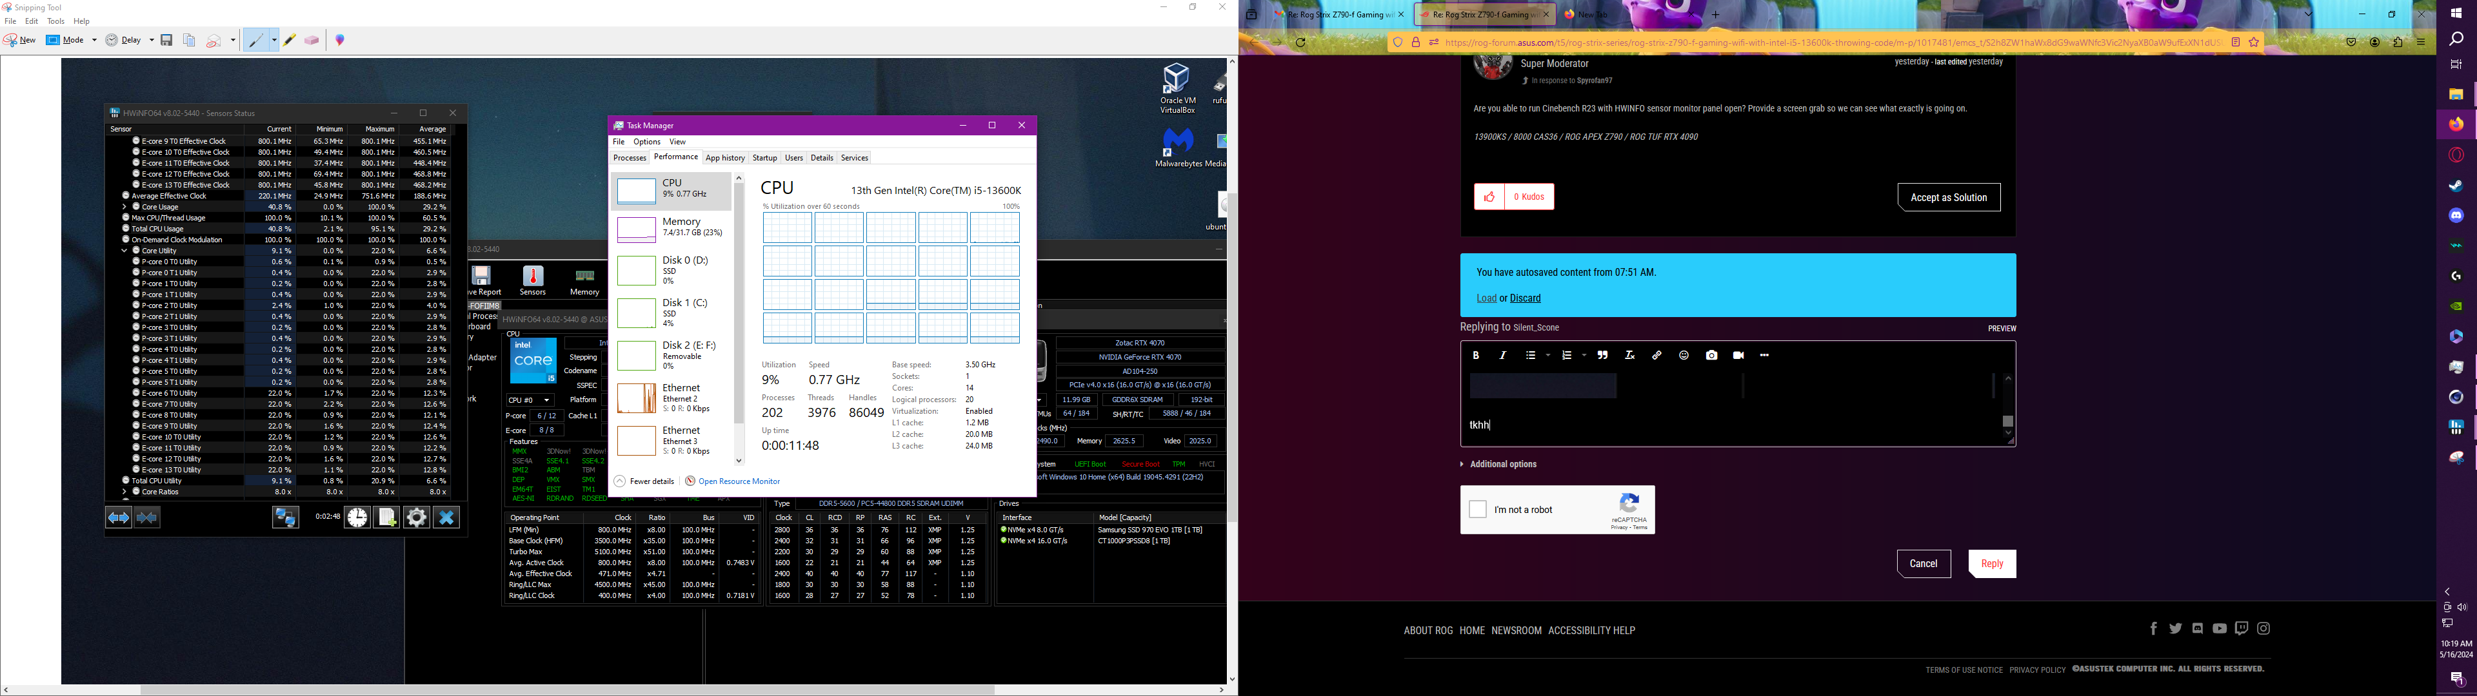The height and width of the screenshot is (696, 2477).
Task: Click Task Manager sidebar scrollbar
Action: [x=739, y=303]
